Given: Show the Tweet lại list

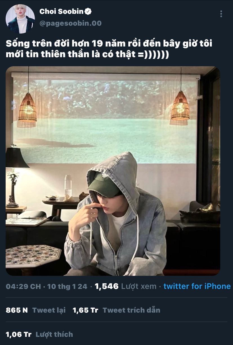Looking at the screenshot, I should click(x=49, y=310).
